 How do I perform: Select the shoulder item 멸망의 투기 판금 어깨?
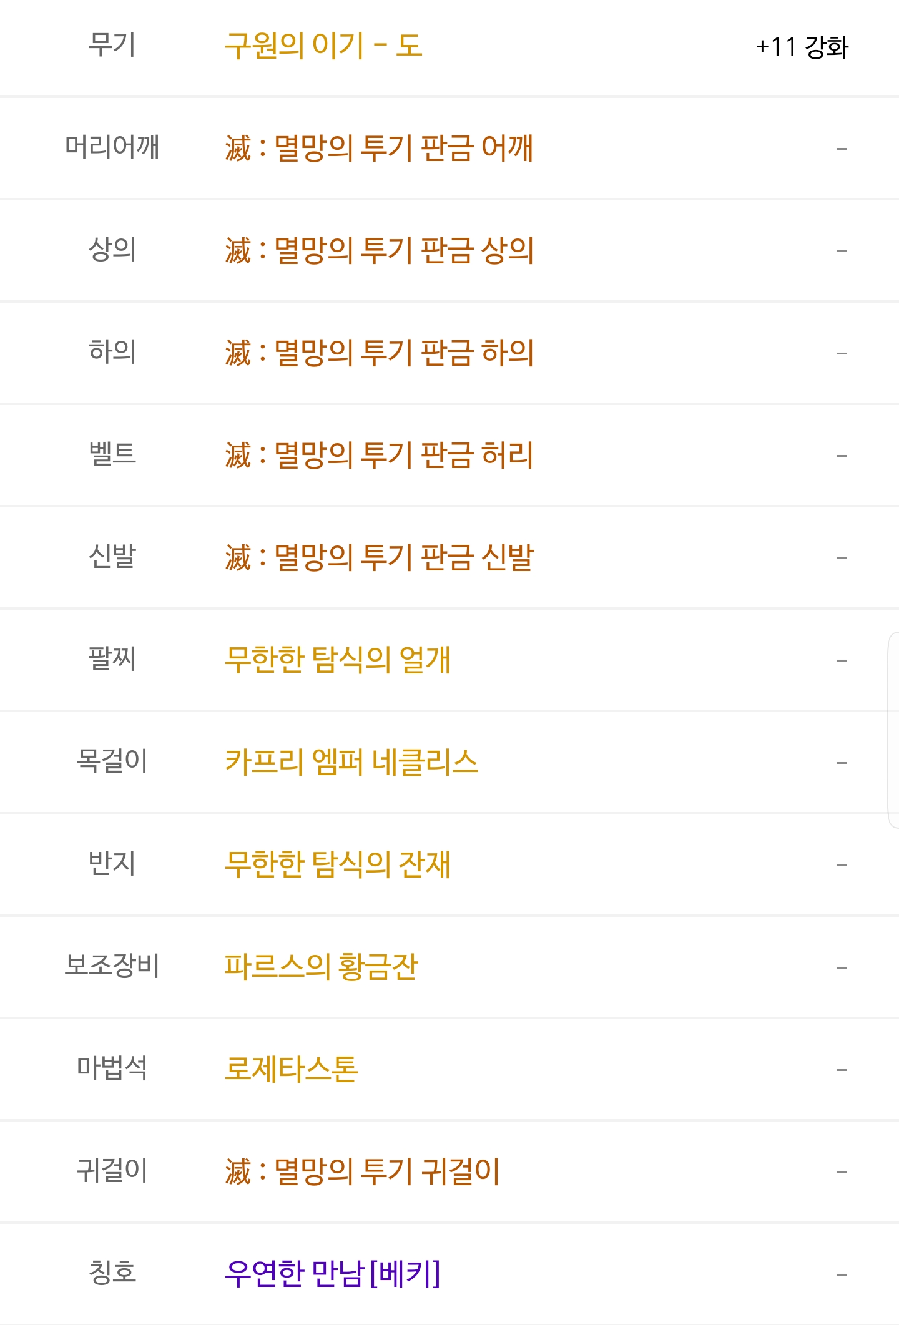point(379,148)
